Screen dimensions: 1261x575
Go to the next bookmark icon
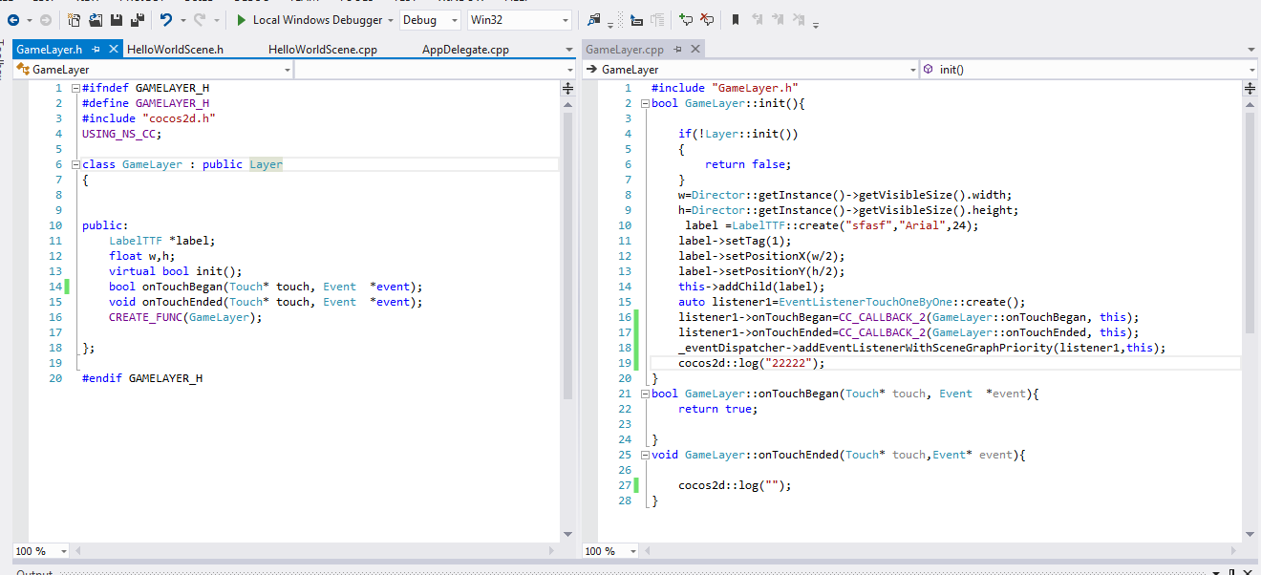click(779, 19)
